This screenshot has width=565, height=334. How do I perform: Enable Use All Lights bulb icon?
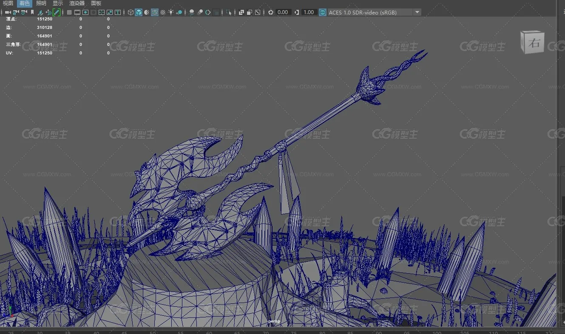pyautogui.click(x=171, y=12)
